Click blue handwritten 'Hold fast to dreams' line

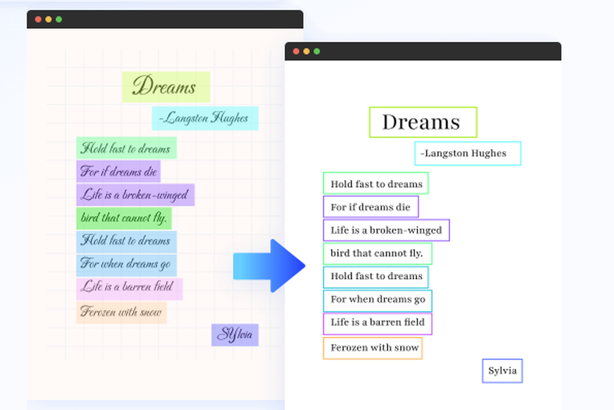point(126,242)
